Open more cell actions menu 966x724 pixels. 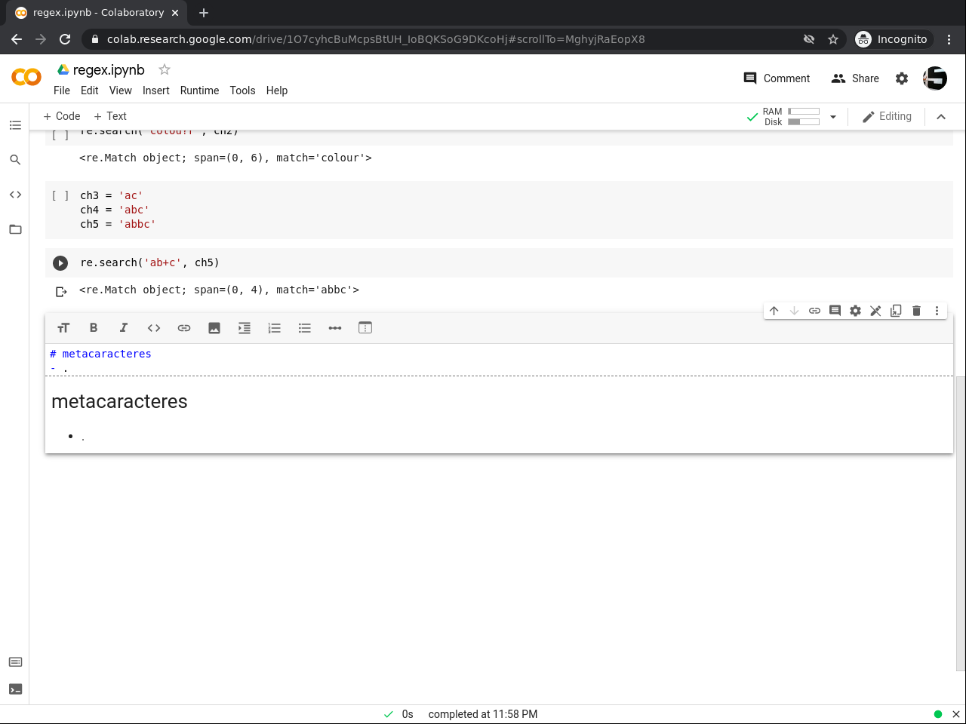click(937, 311)
